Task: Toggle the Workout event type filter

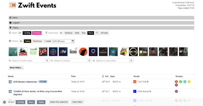Action: pos(68,33)
